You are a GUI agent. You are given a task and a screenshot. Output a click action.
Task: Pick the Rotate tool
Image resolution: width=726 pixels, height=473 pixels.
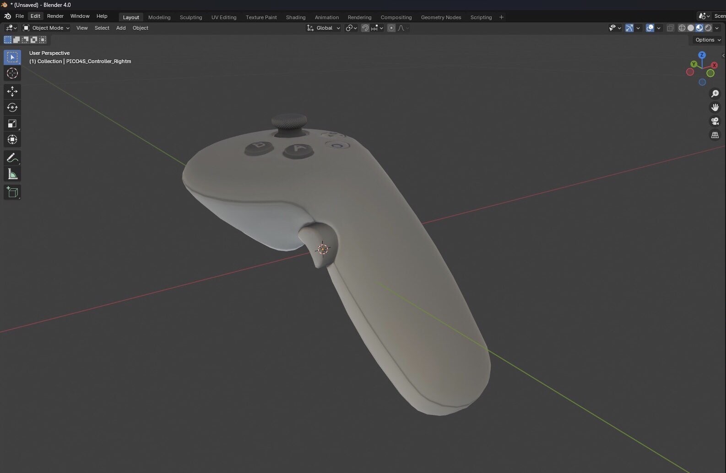(12, 107)
